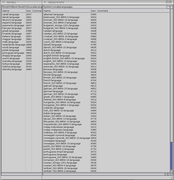Select dutch.language file

pos(52,50)
